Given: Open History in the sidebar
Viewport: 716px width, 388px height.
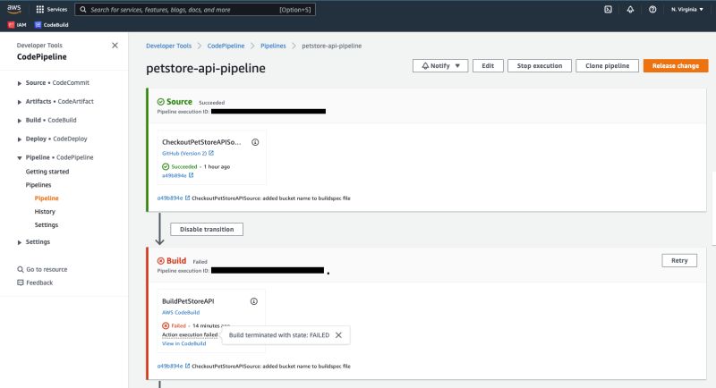Looking at the screenshot, I should pyautogui.click(x=45, y=212).
